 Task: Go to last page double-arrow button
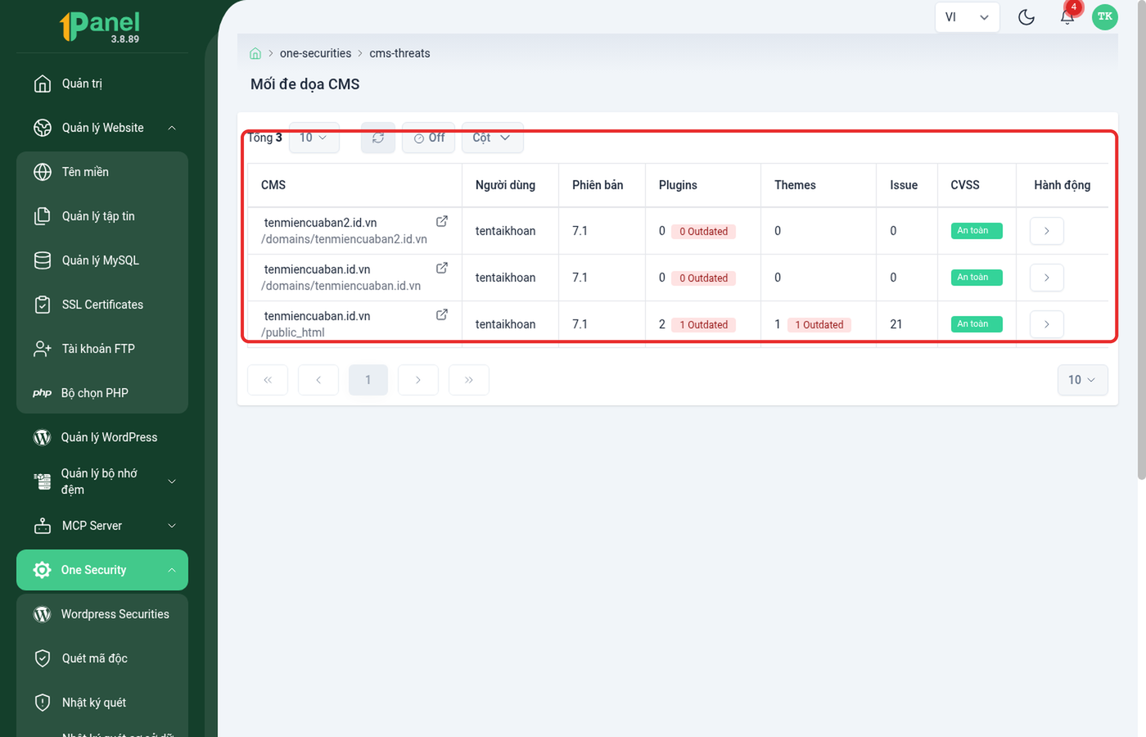point(469,380)
